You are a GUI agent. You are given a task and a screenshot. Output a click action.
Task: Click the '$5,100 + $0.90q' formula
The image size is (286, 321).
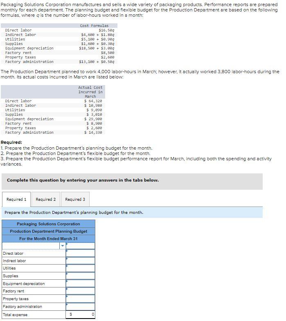coord(98,39)
